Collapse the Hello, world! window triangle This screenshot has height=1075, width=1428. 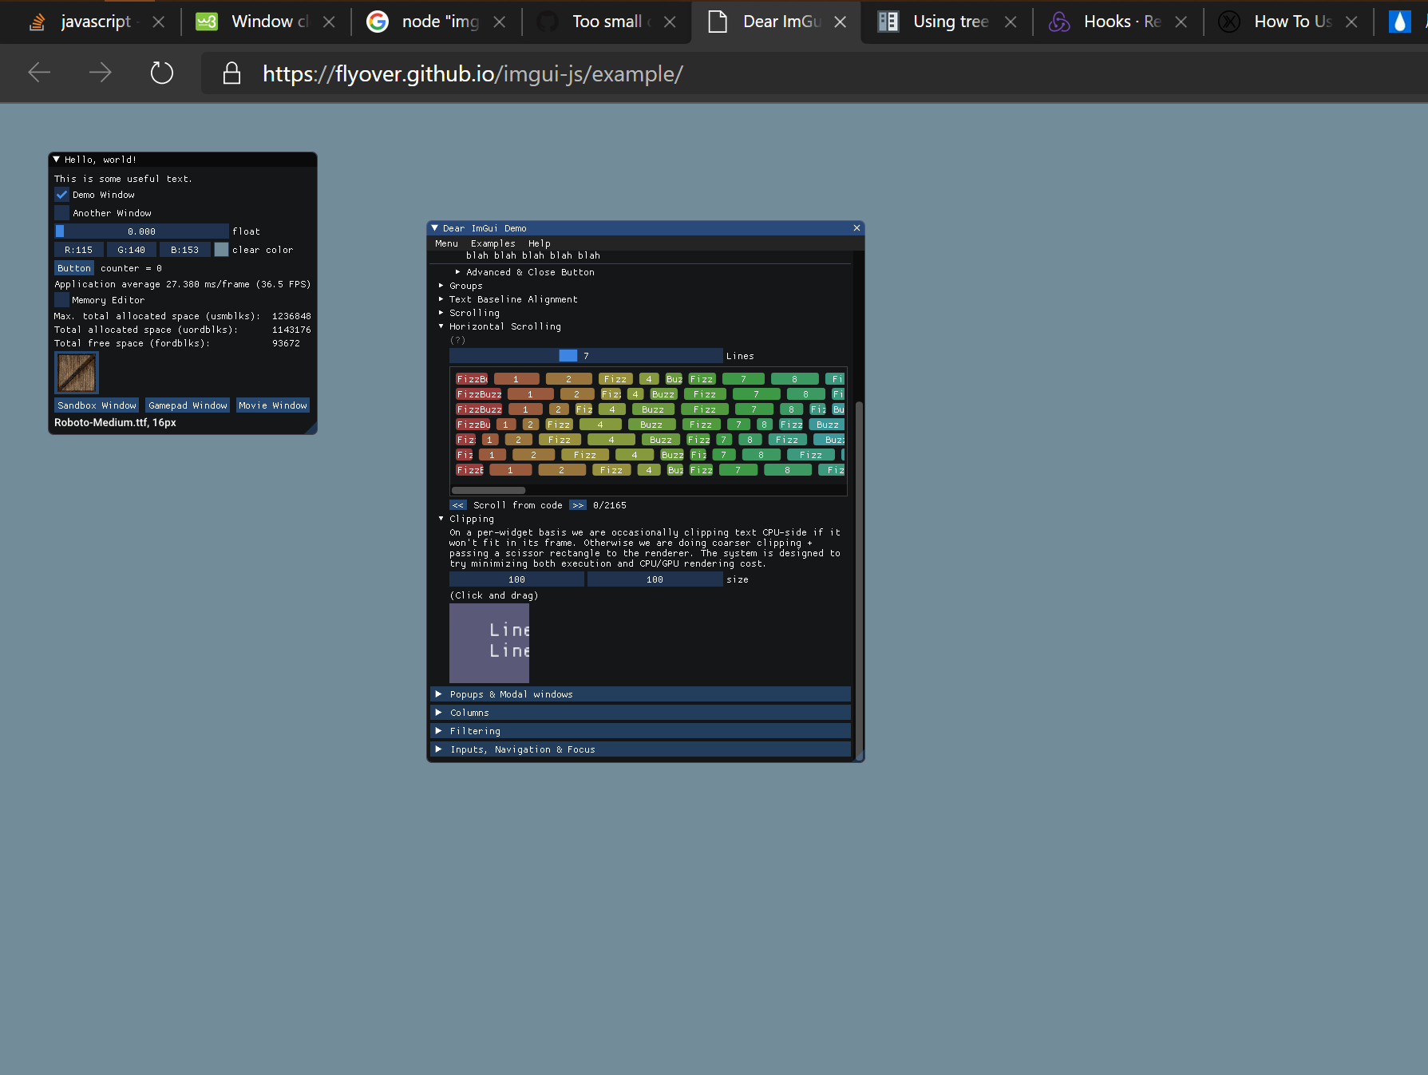(57, 160)
